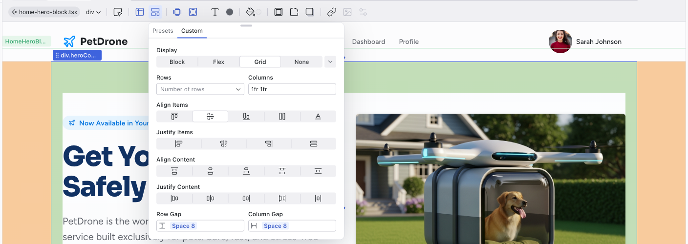Click the solid circle color swatch in toolbar
688x244 pixels.
tap(230, 12)
